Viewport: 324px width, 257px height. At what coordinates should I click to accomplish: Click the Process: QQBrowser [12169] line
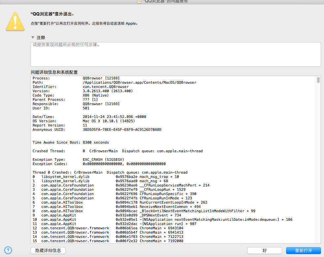(x=76, y=78)
